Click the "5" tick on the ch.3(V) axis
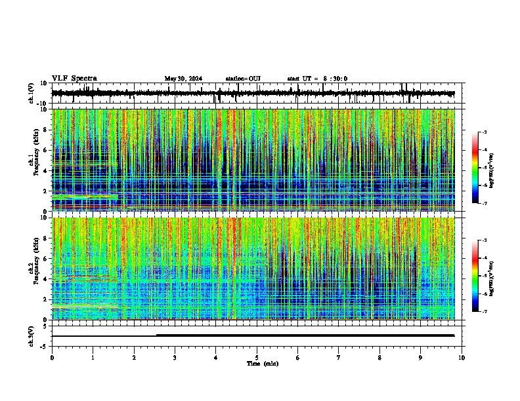 click(46, 326)
